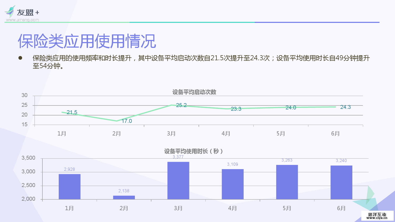Click the 17.0 low data point
This screenshot has width=395, height=222.
point(117,121)
